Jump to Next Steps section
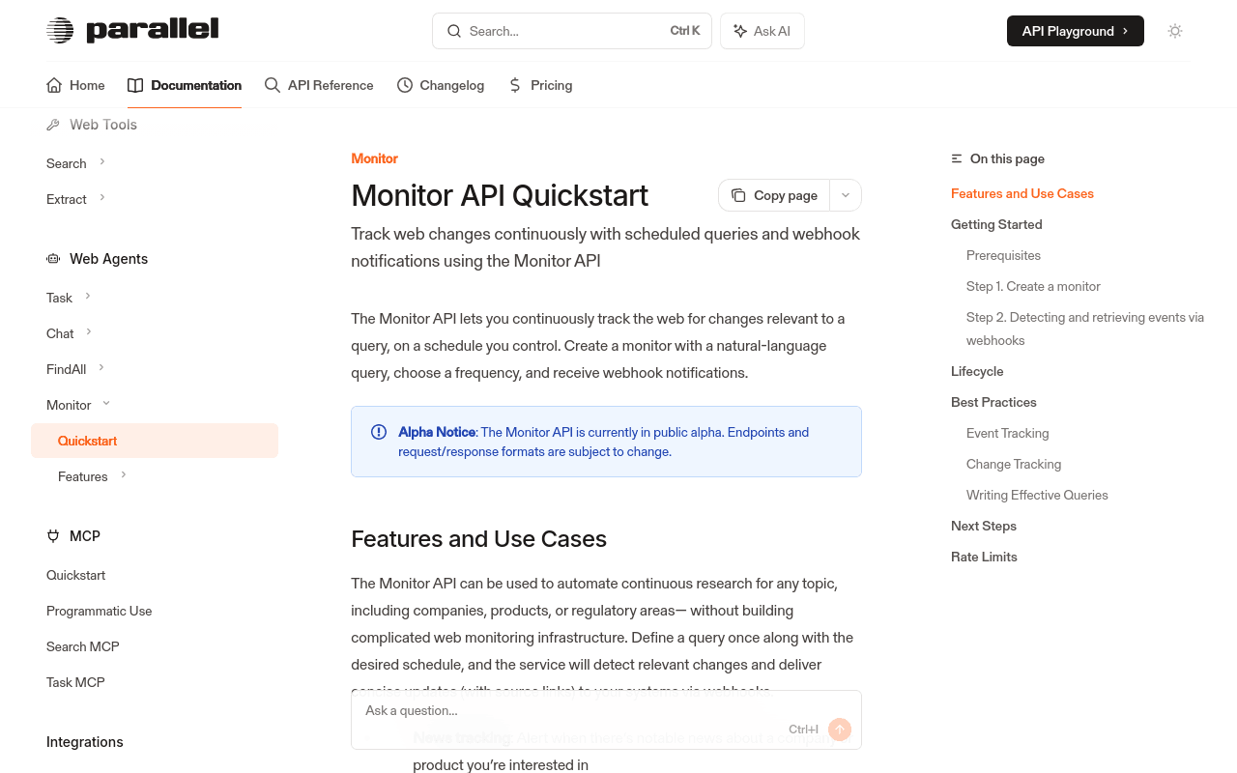The width and height of the screenshot is (1237, 773). [x=984, y=526]
